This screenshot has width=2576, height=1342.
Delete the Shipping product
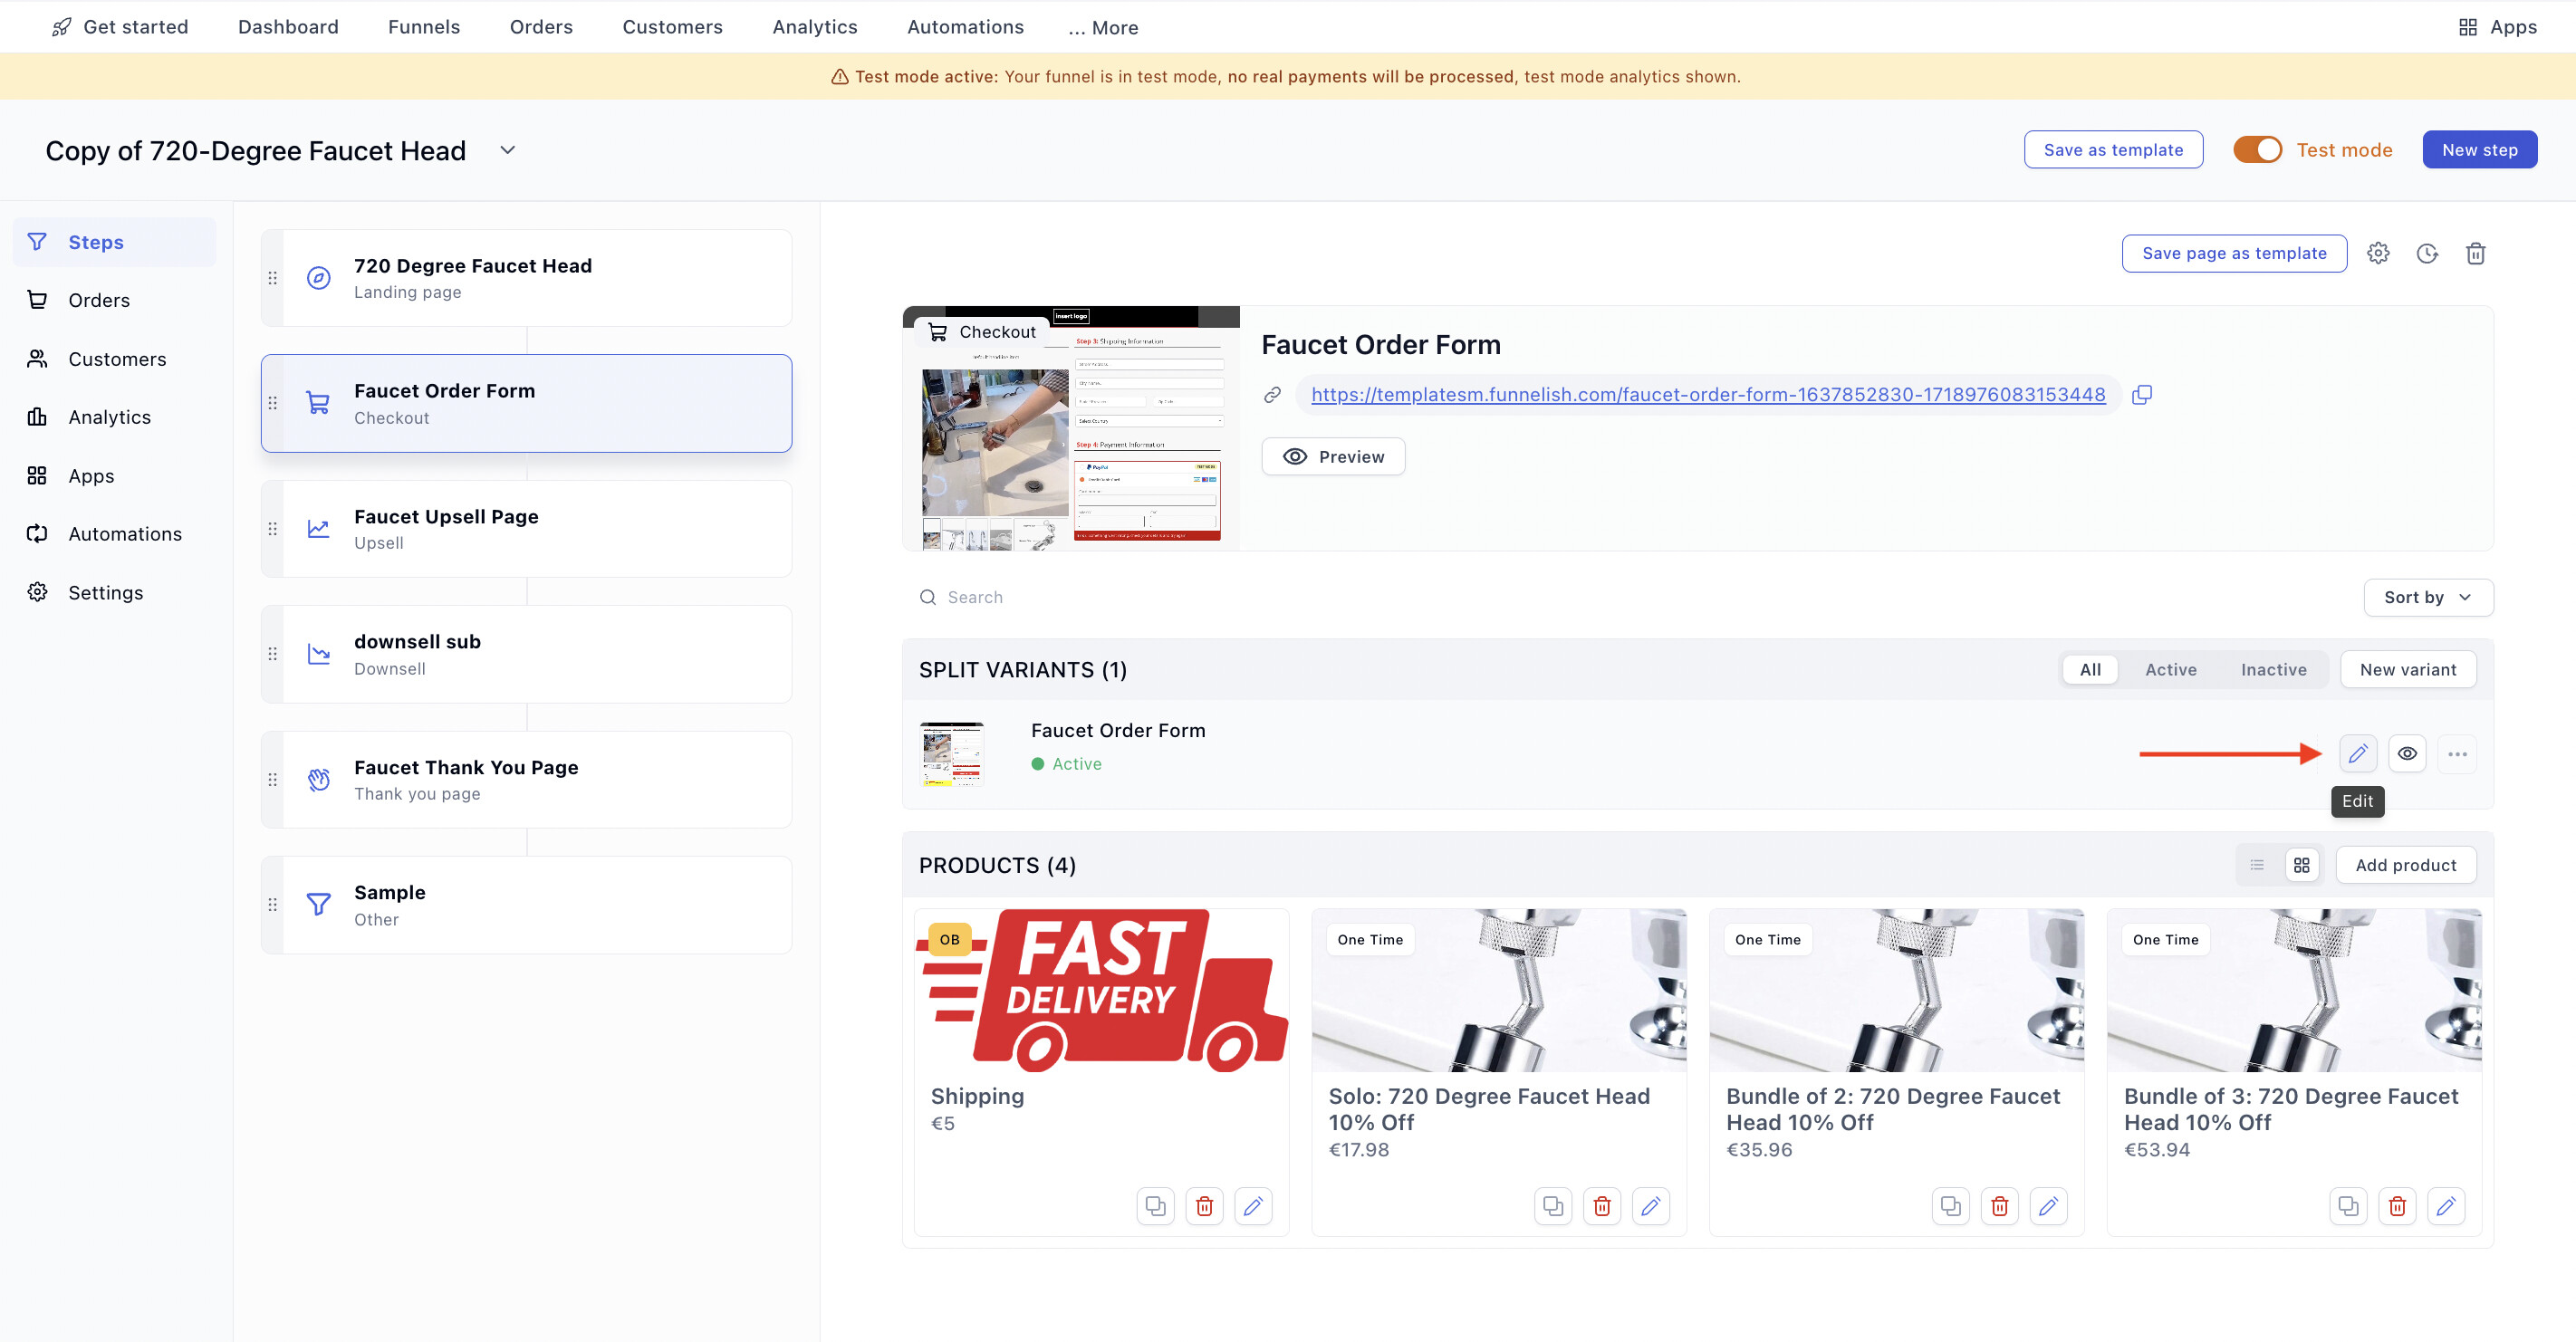click(1204, 1206)
